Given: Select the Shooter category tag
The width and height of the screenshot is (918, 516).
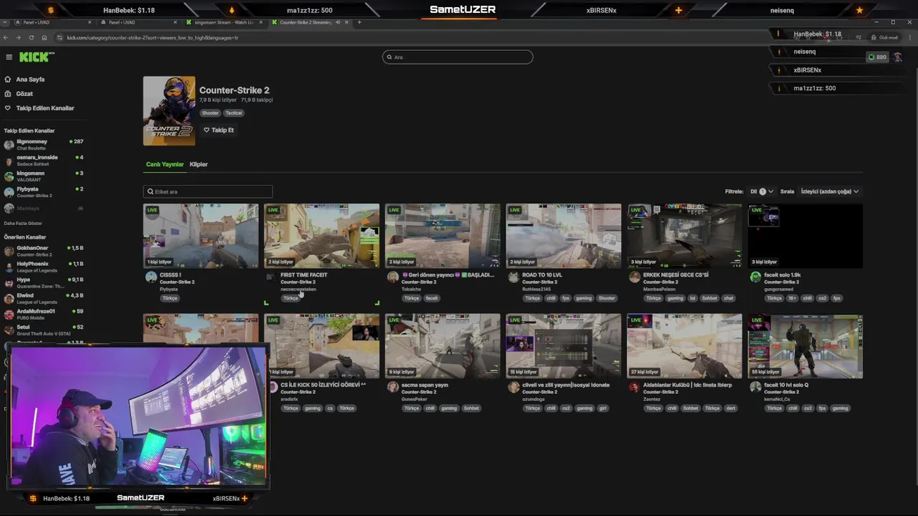Looking at the screenshot, I should tap(210, 113).
